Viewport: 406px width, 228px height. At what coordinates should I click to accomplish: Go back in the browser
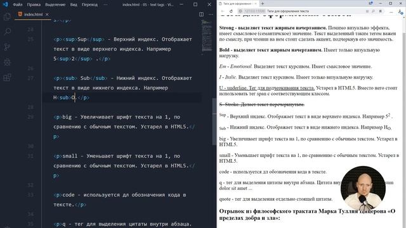(223, 11)
